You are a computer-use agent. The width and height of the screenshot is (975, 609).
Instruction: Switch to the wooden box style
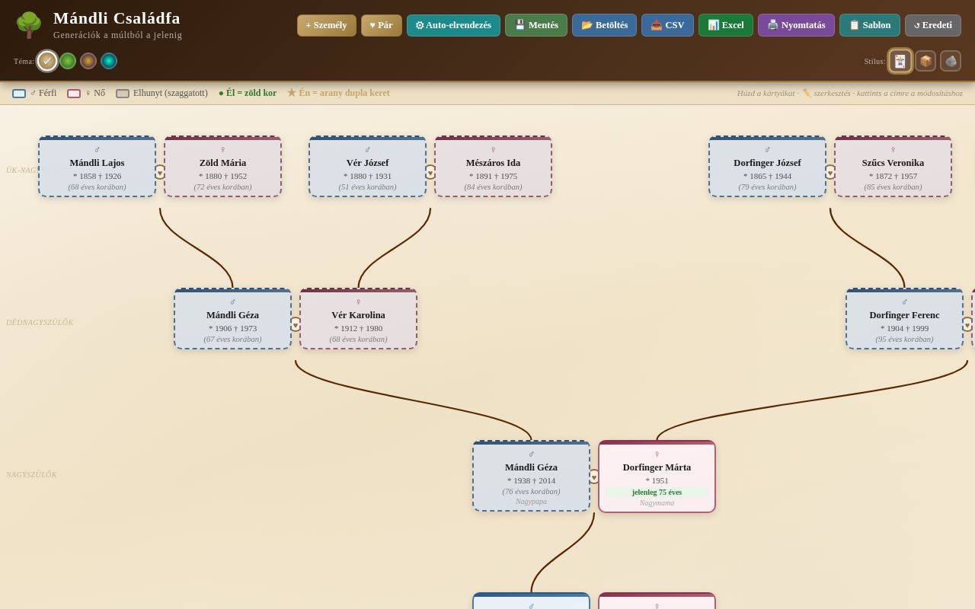coord(925,61)
